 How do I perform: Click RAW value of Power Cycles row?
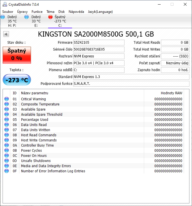pos(168,150)
